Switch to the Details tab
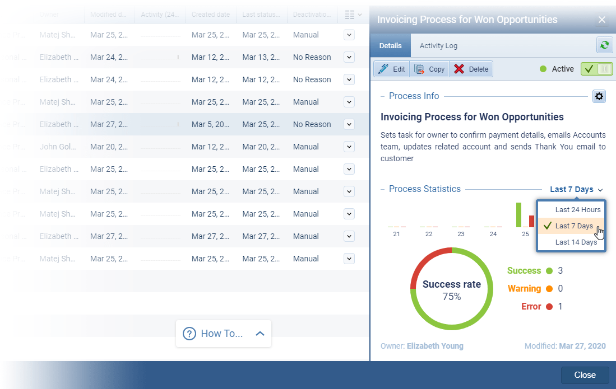 click(391, 45)
